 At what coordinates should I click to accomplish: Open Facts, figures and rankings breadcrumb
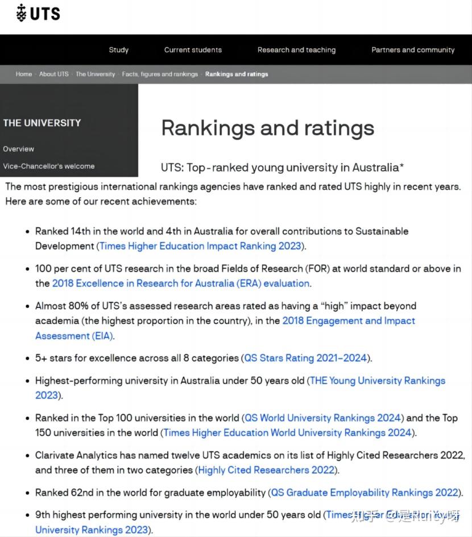pyautogui.click(x=160, y=74)
